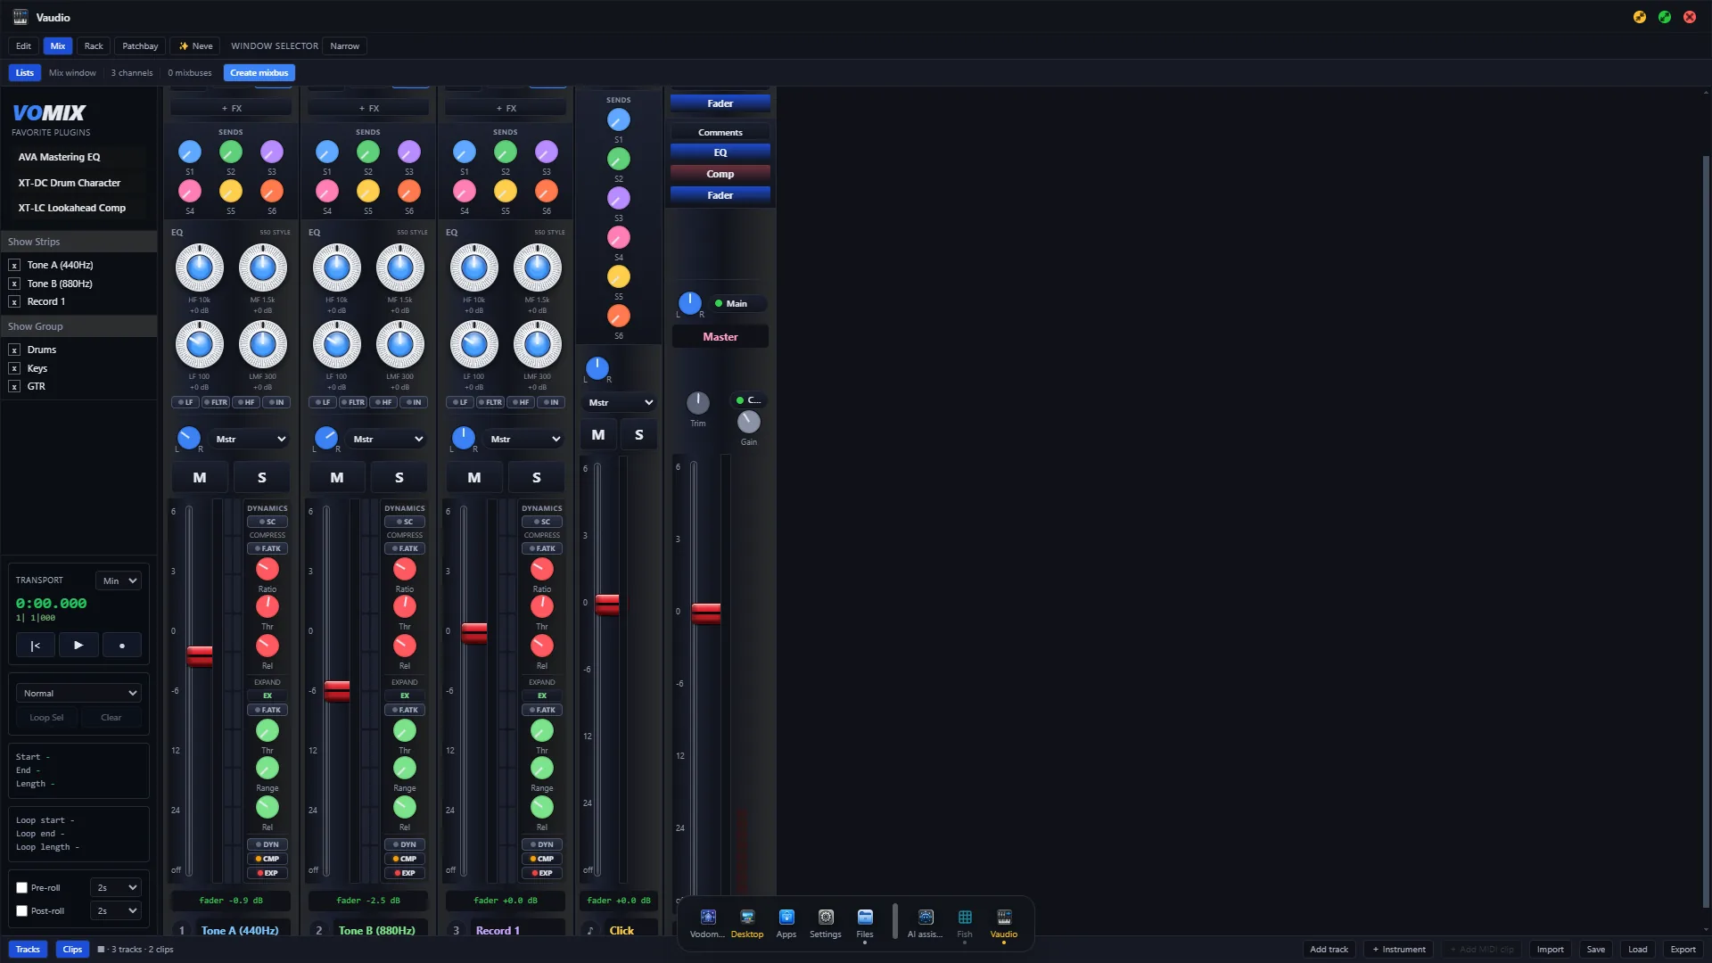The width and height of the screenshot is (1712, 963).
Task: Open the Post-roll 2s duration dropdown
Action: [116, 911]
